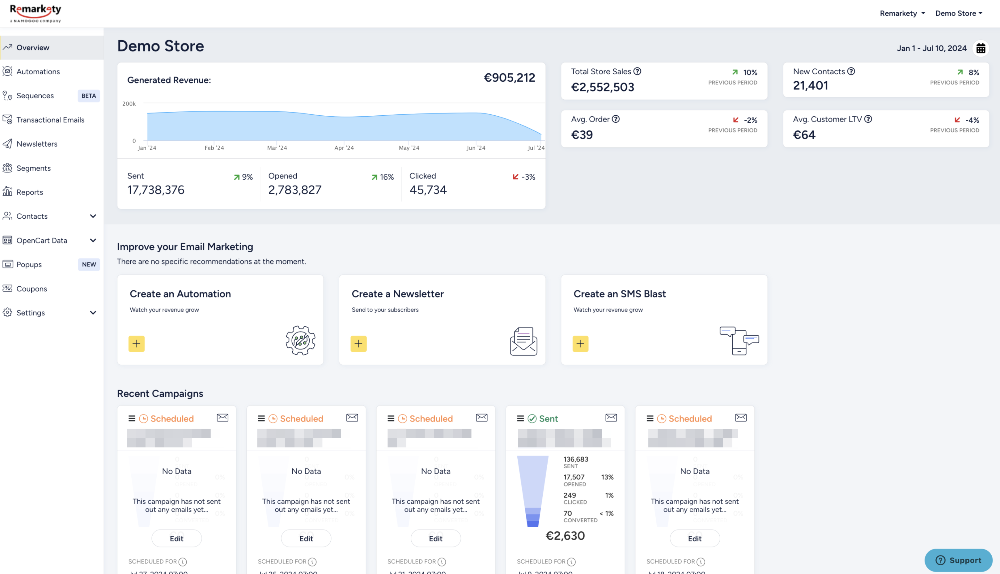The image size is (1000, 574).
Task: Edit the second Scheduled campaign
Action: click(x=306, y=539)
